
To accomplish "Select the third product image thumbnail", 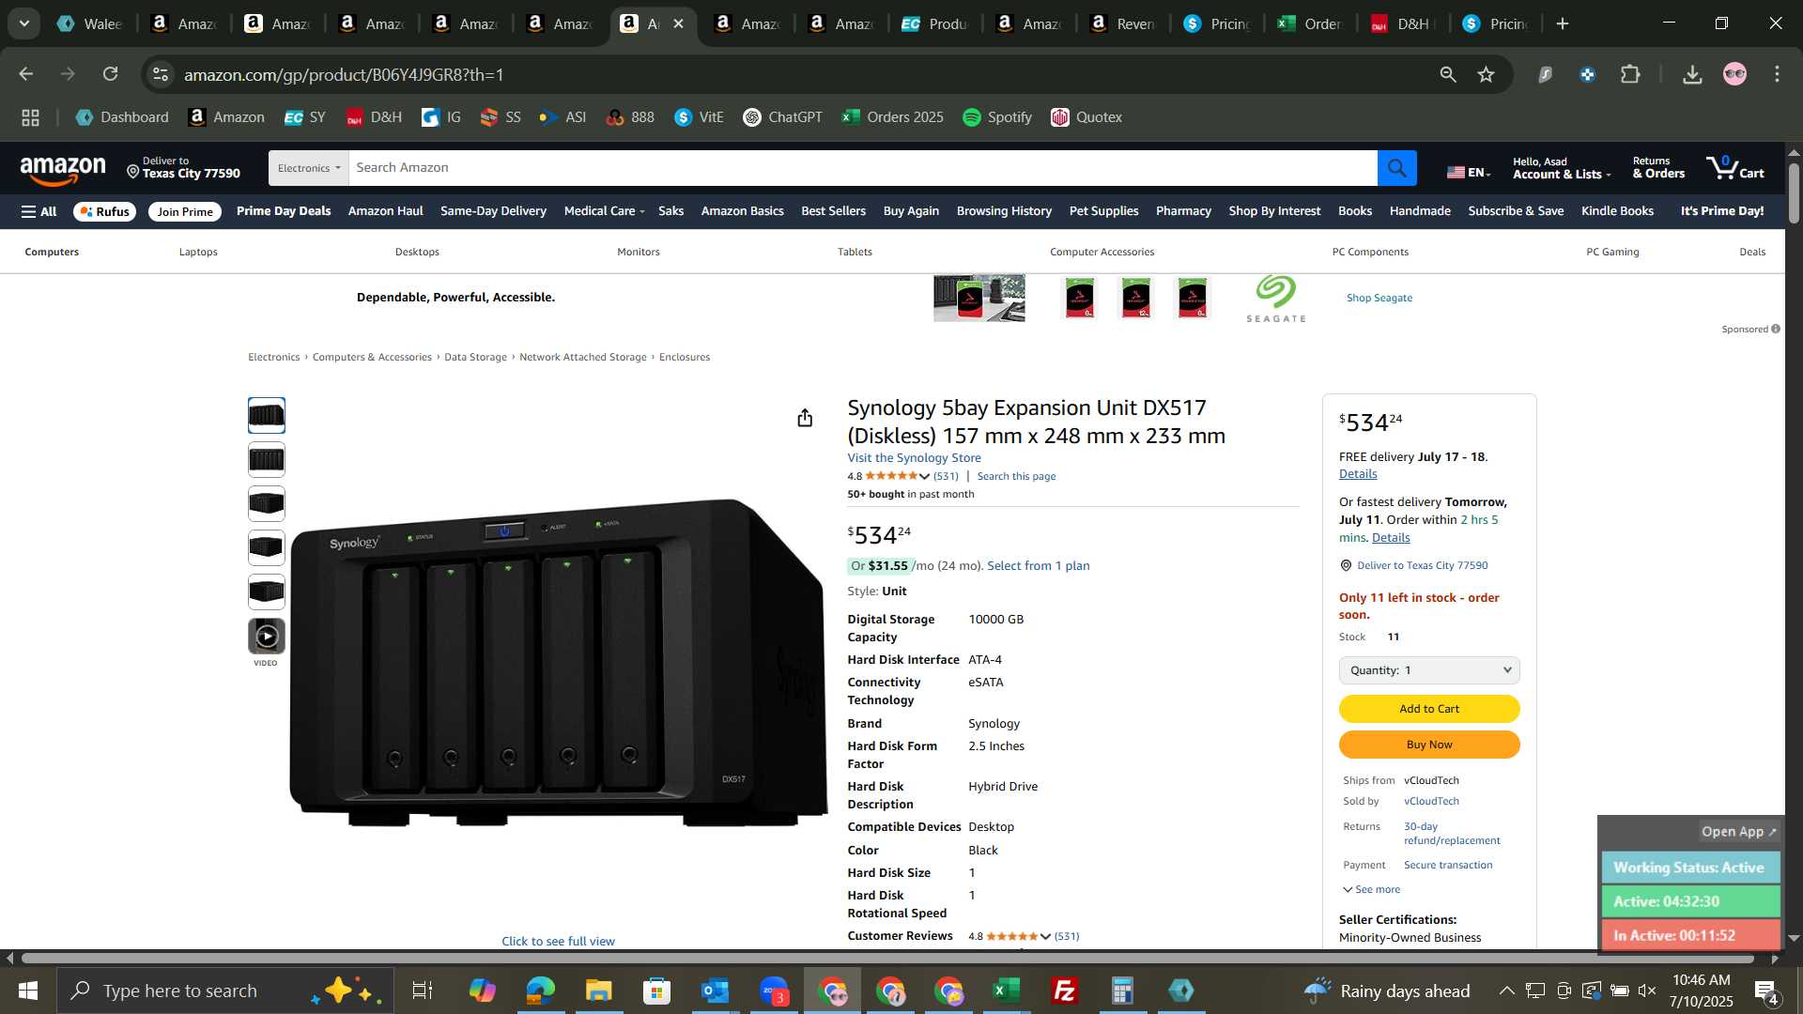I will (x=267, y=503).
